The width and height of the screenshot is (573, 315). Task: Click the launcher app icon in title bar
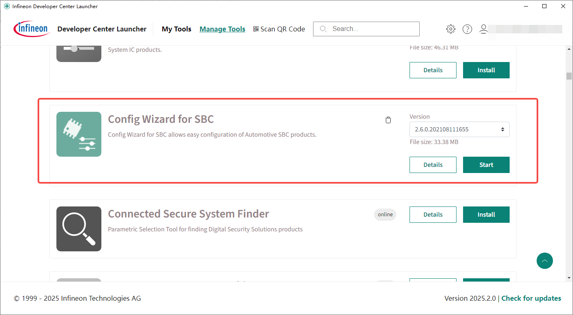7,6
